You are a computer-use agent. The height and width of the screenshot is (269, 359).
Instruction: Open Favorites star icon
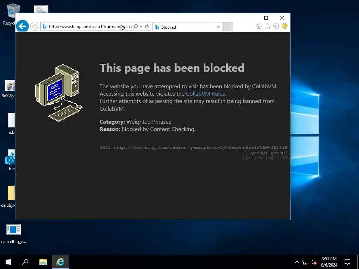[267, 26]
